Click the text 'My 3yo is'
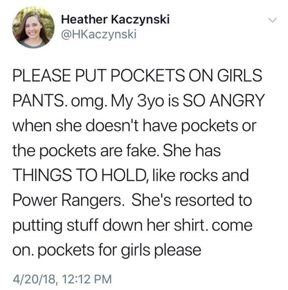Image resolution: width=288 pixels, height=290 pixels. (145, 101)
